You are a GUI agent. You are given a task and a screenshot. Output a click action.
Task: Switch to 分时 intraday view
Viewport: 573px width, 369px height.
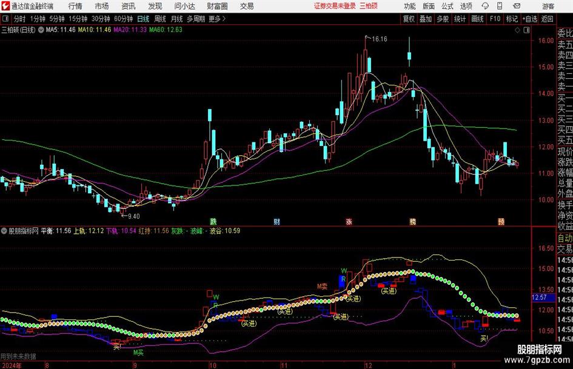[x=20, y=19]
